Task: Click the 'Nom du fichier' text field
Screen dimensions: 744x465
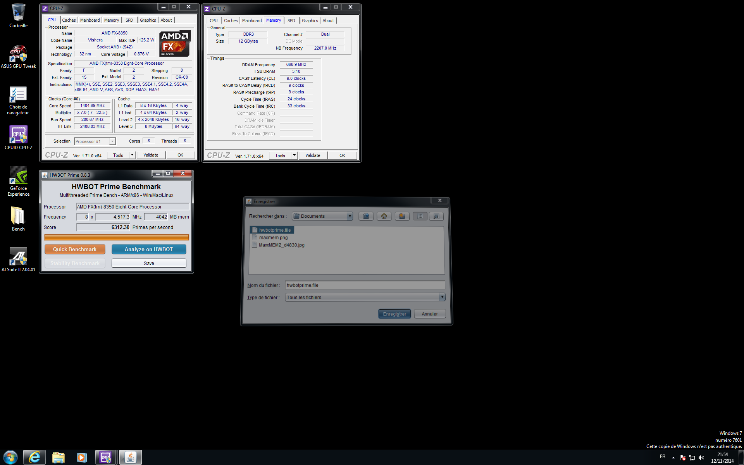Action: tap(365, 285)
